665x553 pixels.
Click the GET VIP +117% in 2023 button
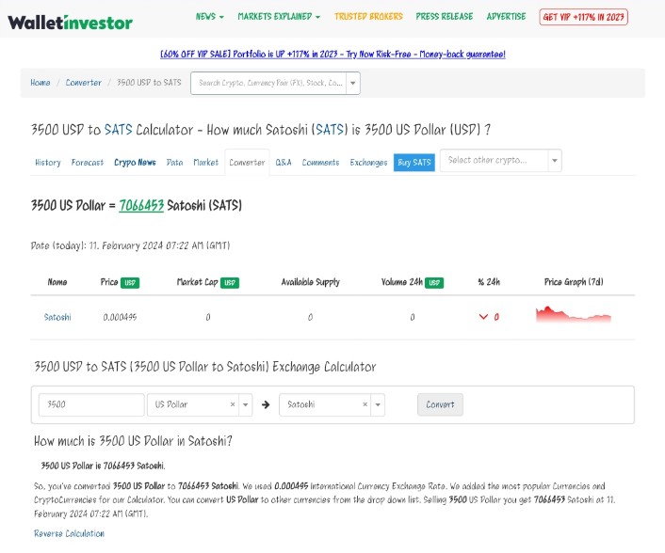(583, 17)
